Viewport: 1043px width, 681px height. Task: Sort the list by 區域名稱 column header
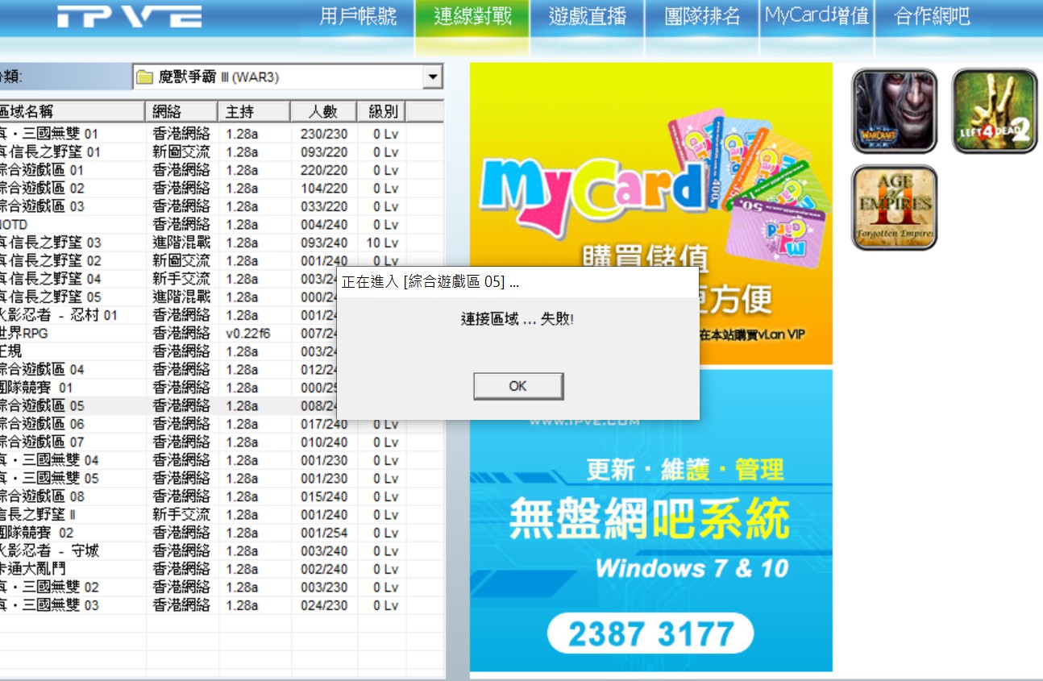[73, 111]
